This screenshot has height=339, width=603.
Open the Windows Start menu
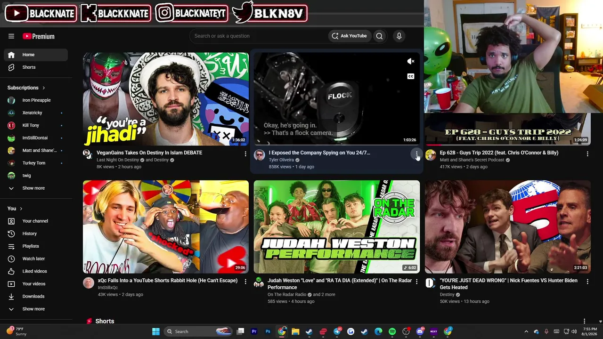click(x=156, y=331)
